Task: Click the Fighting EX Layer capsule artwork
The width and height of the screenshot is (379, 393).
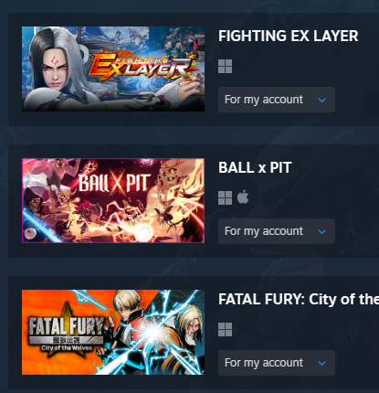Action: (113, 69)
